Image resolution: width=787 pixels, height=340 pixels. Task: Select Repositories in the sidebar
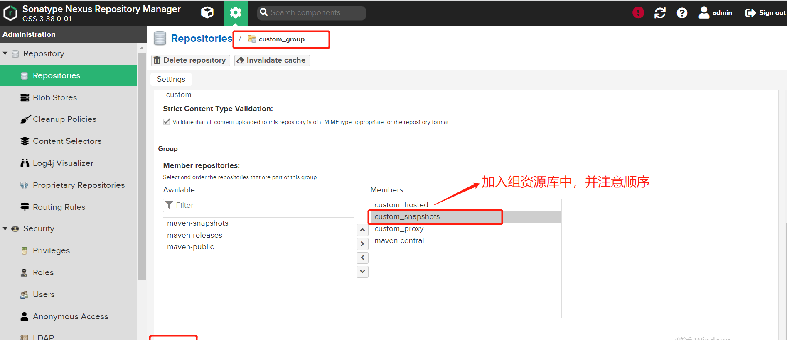click(x=68, y=75)
